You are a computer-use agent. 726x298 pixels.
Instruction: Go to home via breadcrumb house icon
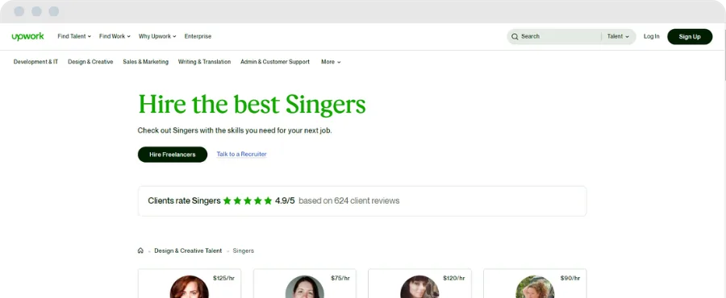click(x=140, y=250)
